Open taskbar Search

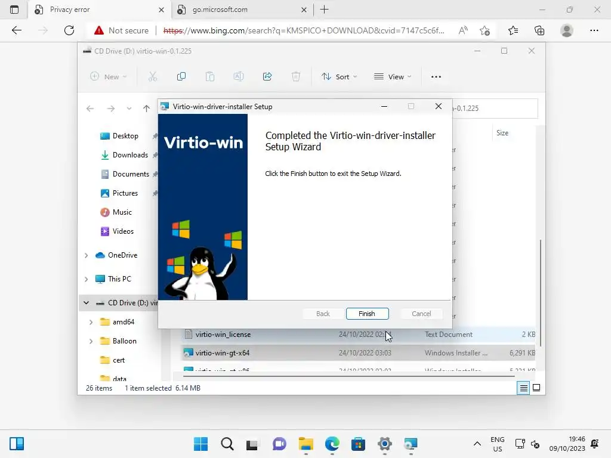click(227, 444)
